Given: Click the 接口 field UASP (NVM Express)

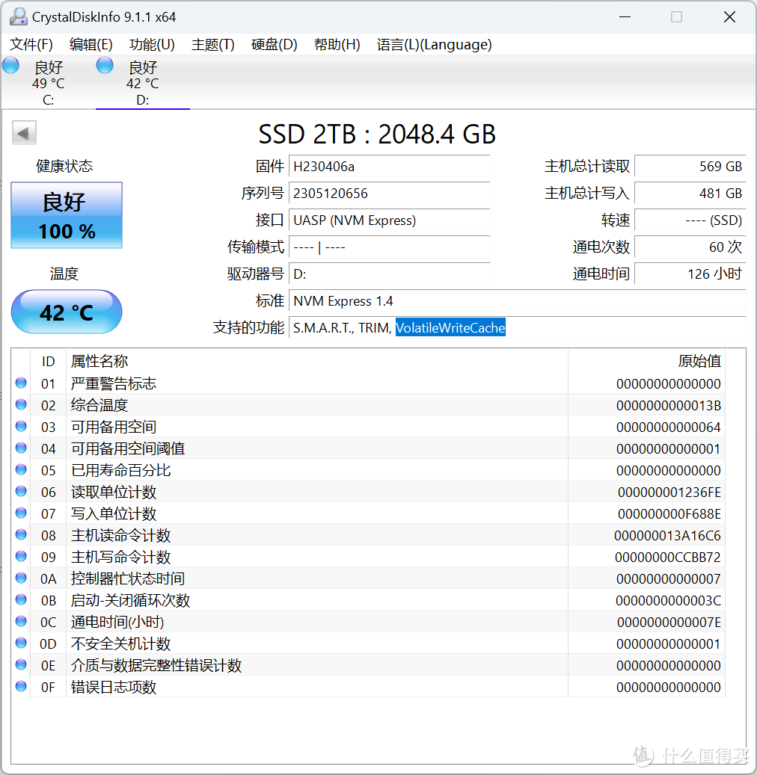Looking at the screenshot, I should click(x=390, y=220).
